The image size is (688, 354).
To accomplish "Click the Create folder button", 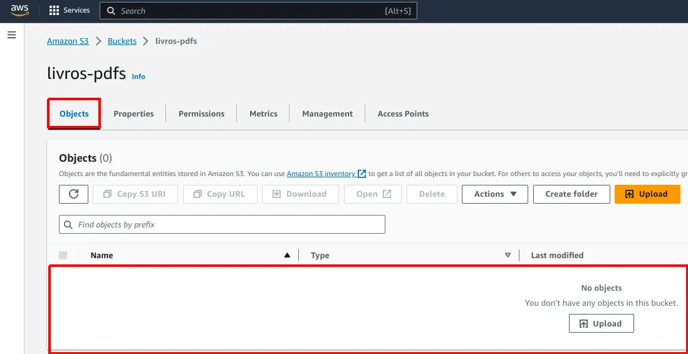I will click(571, 194).
